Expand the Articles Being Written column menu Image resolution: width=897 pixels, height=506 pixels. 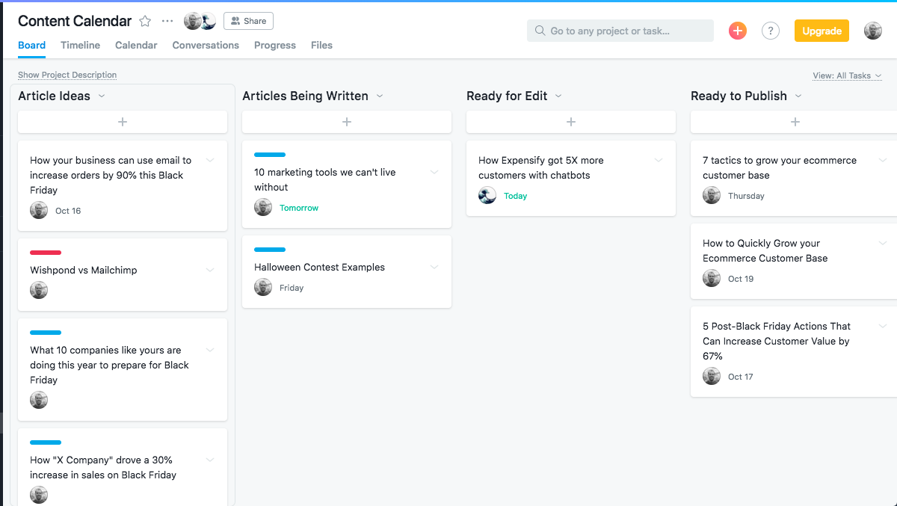pyautogui.click(x=380, y=96)
